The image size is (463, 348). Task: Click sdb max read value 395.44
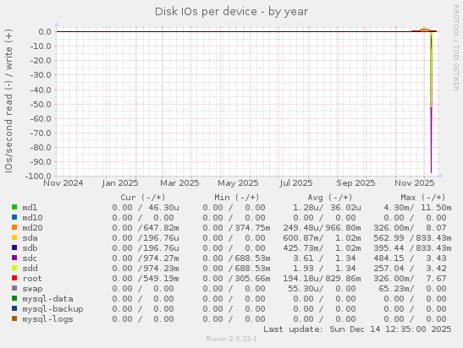coord(389,247)
